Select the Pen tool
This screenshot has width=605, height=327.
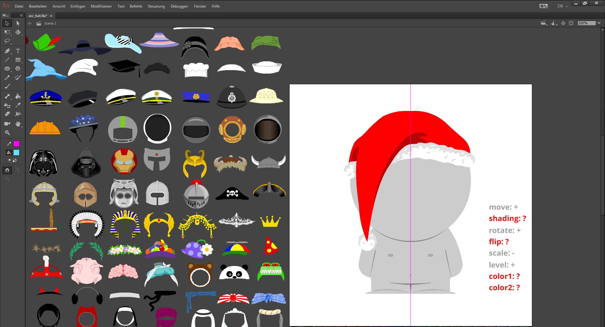[7, 51]
